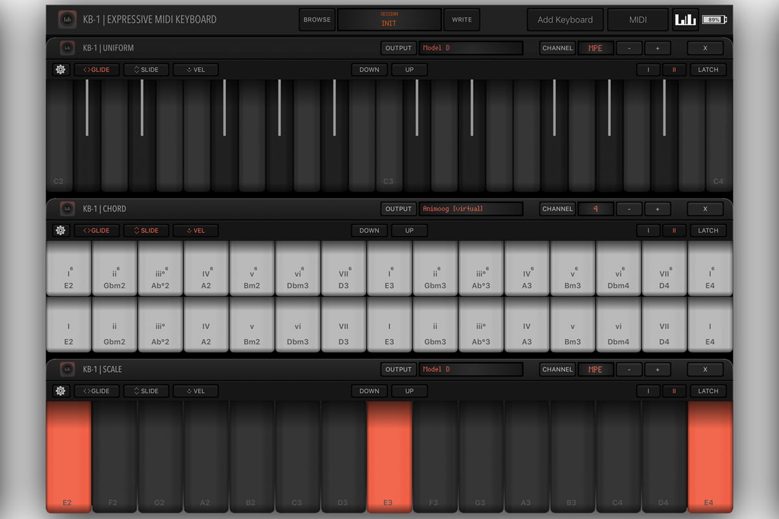Increase channel with plus on Chord keyboard
The height and width of the screenshot is (519, 779).
658,209
